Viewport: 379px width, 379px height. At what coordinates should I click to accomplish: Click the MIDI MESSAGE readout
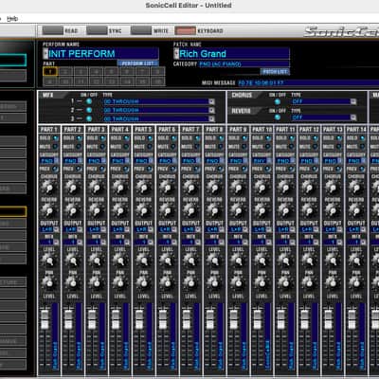pos(308,82)
